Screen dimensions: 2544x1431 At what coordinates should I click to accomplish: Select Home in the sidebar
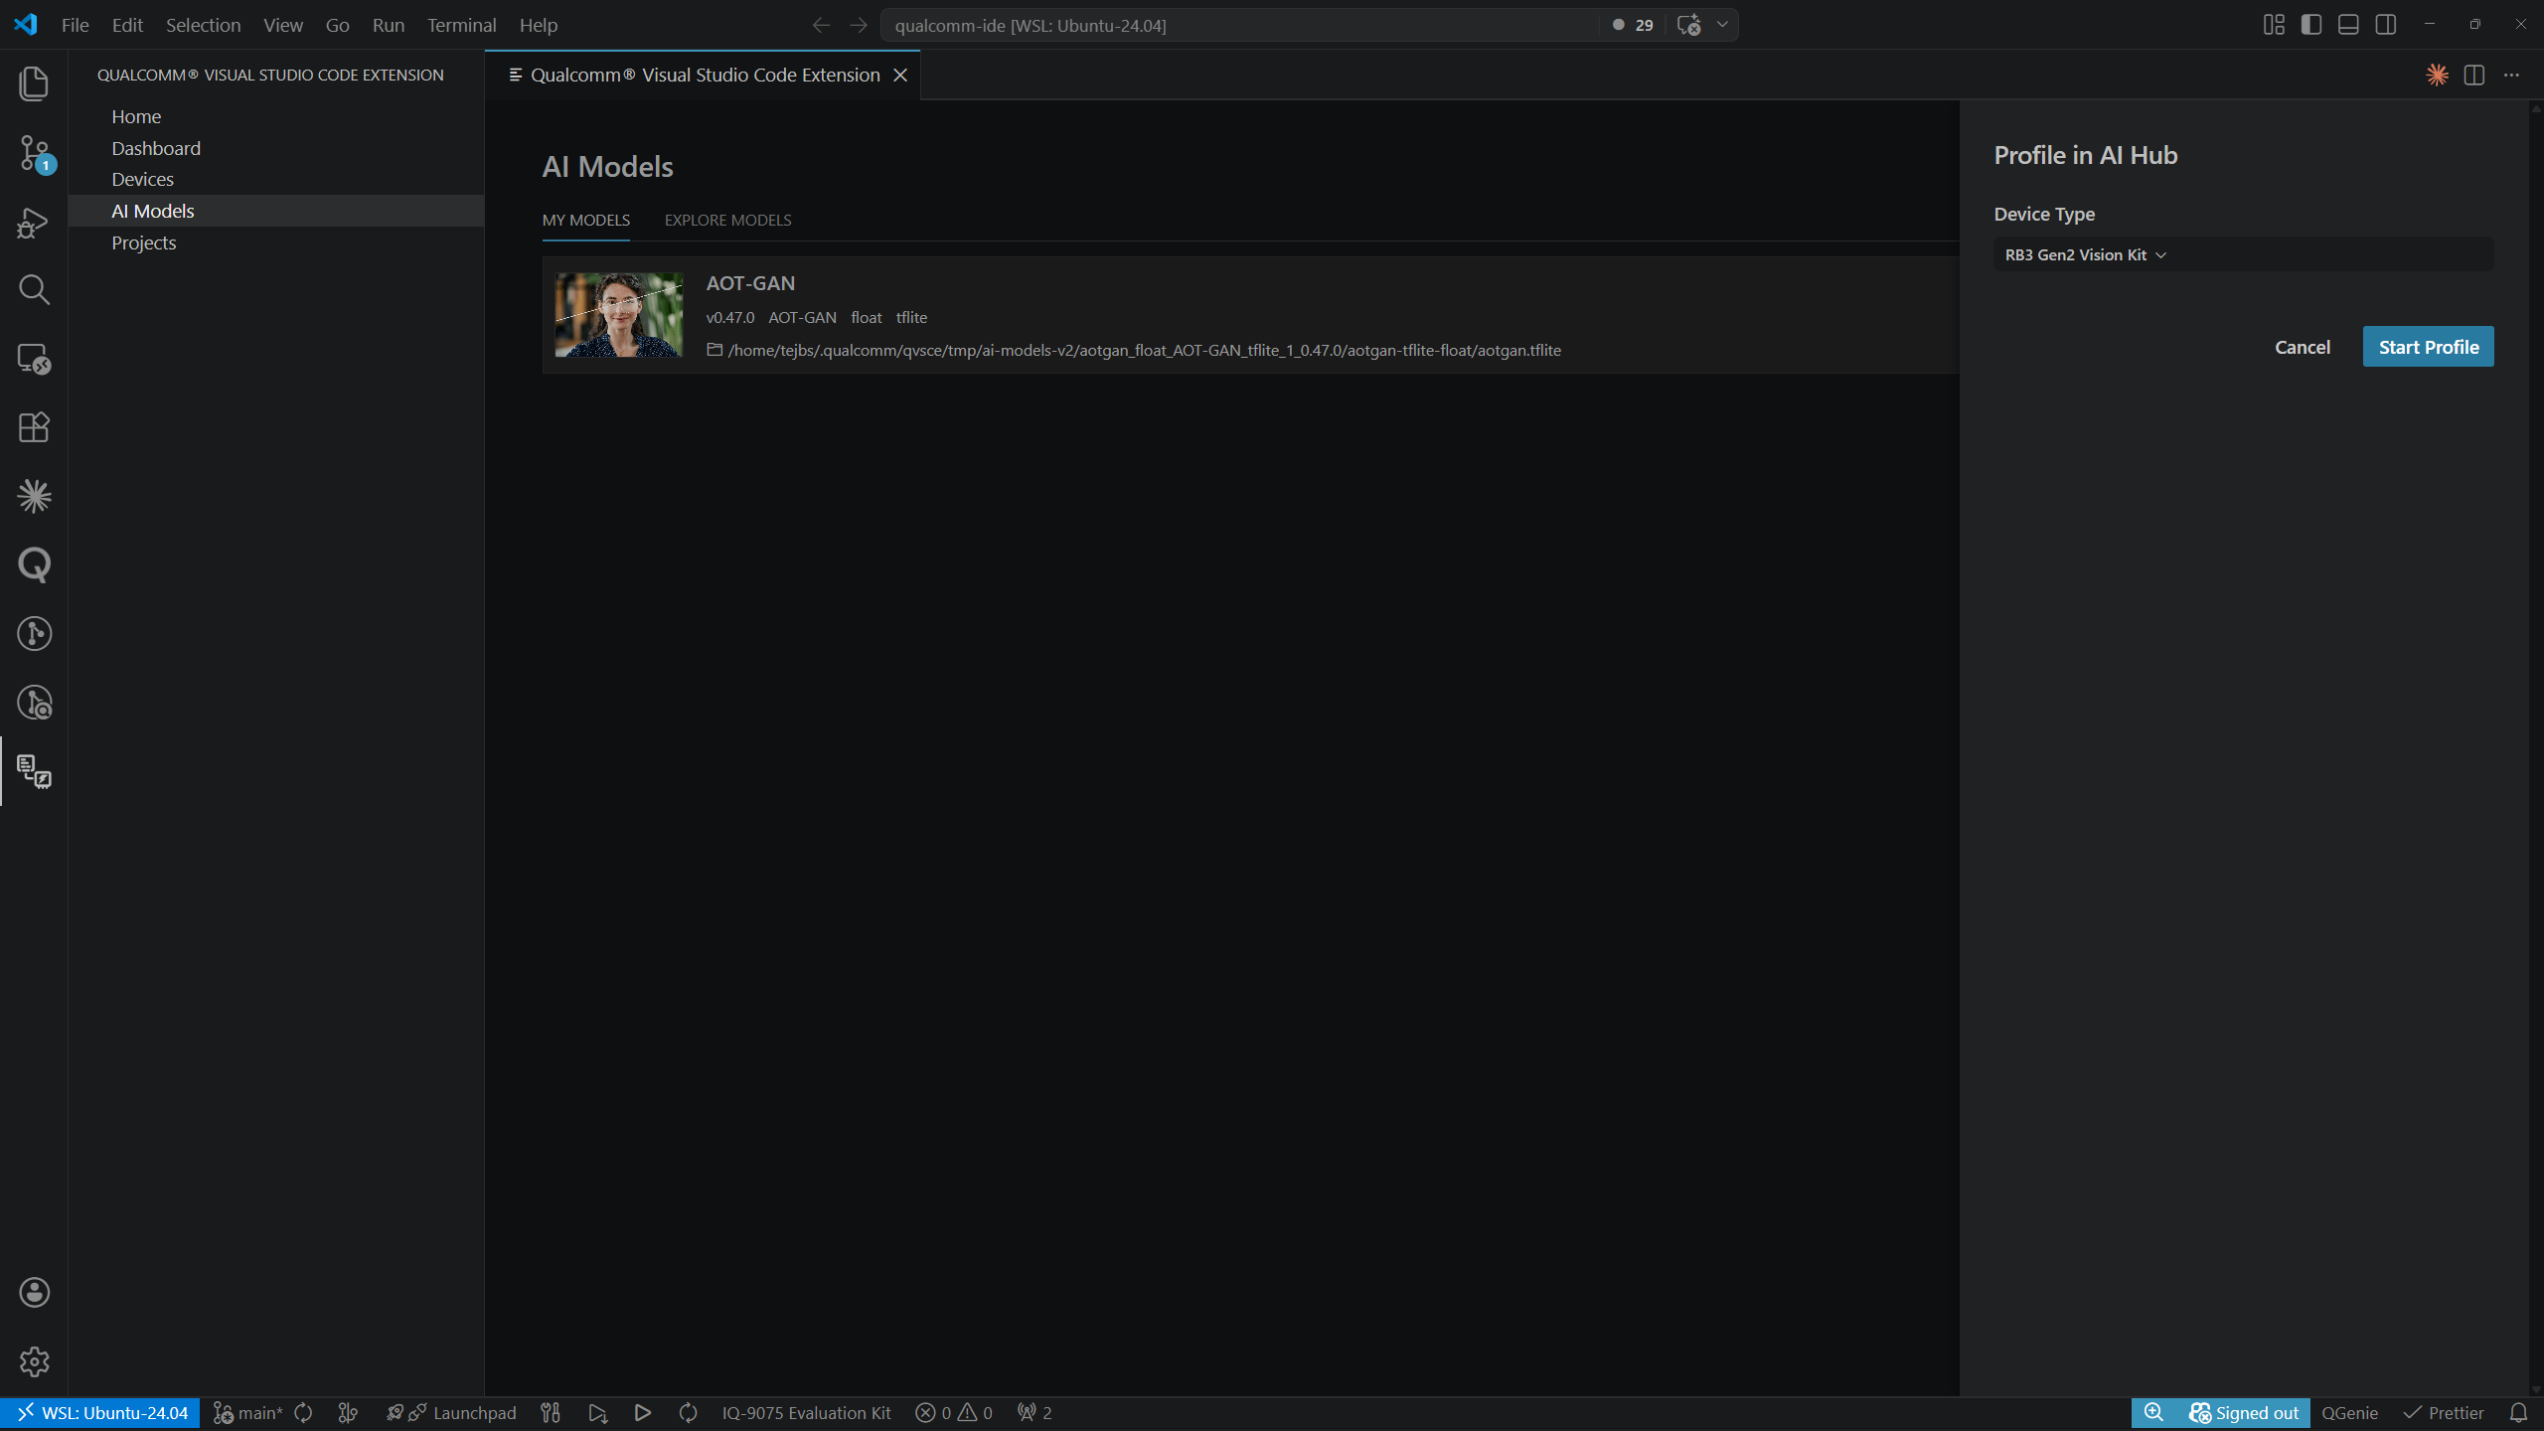click(x=276, y=116)
